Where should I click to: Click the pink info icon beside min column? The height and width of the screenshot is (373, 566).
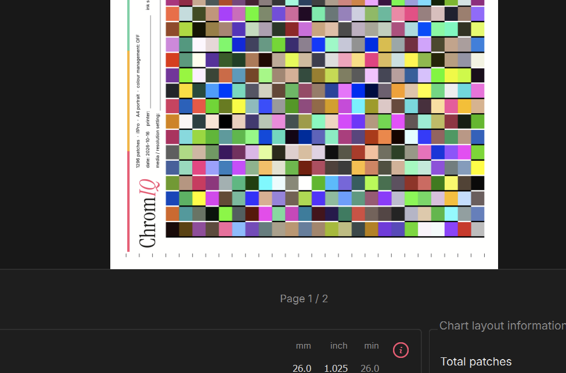(x=401, y=350)
